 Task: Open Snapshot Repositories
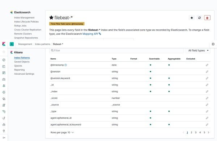click(26, 38)
